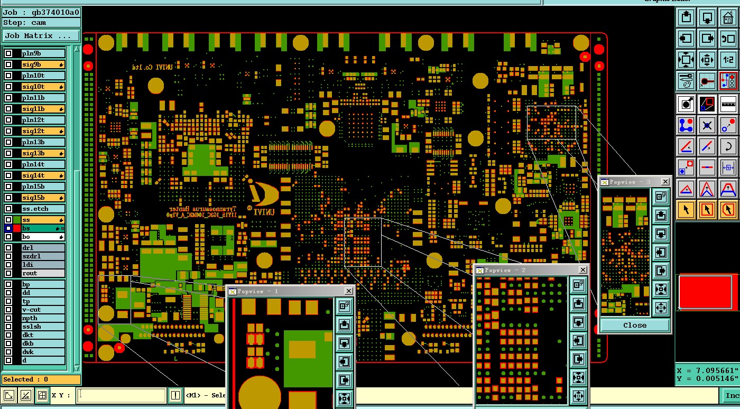
Task: Click the Inc button at bottom right
Action: tap(731, 396)
